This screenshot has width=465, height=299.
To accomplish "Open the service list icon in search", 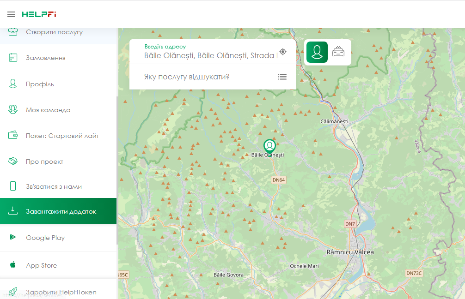I will tap(282, 77).
